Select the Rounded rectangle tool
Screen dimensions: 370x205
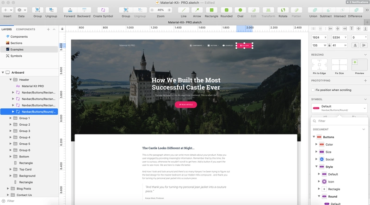(227, 10)
